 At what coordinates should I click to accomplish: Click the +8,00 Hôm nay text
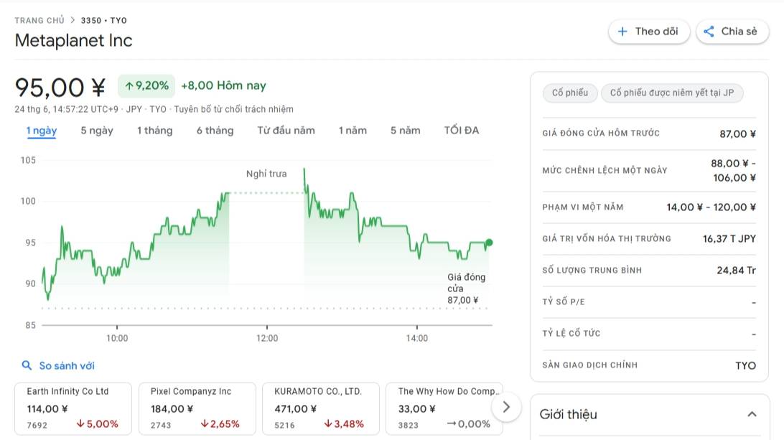pyautogui.click(x=223, y=86)
